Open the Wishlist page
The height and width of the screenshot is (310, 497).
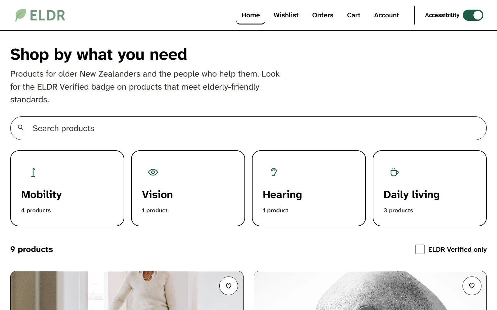286,15
